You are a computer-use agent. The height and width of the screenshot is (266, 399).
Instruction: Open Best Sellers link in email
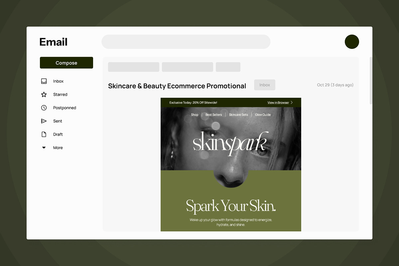[213, 115]
